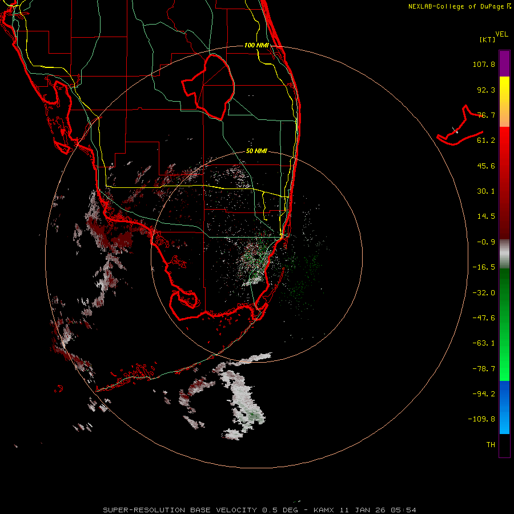The image size is (514, 514).
Task: Select the -16.5 velocity scale value
Action: pos(484,267)
